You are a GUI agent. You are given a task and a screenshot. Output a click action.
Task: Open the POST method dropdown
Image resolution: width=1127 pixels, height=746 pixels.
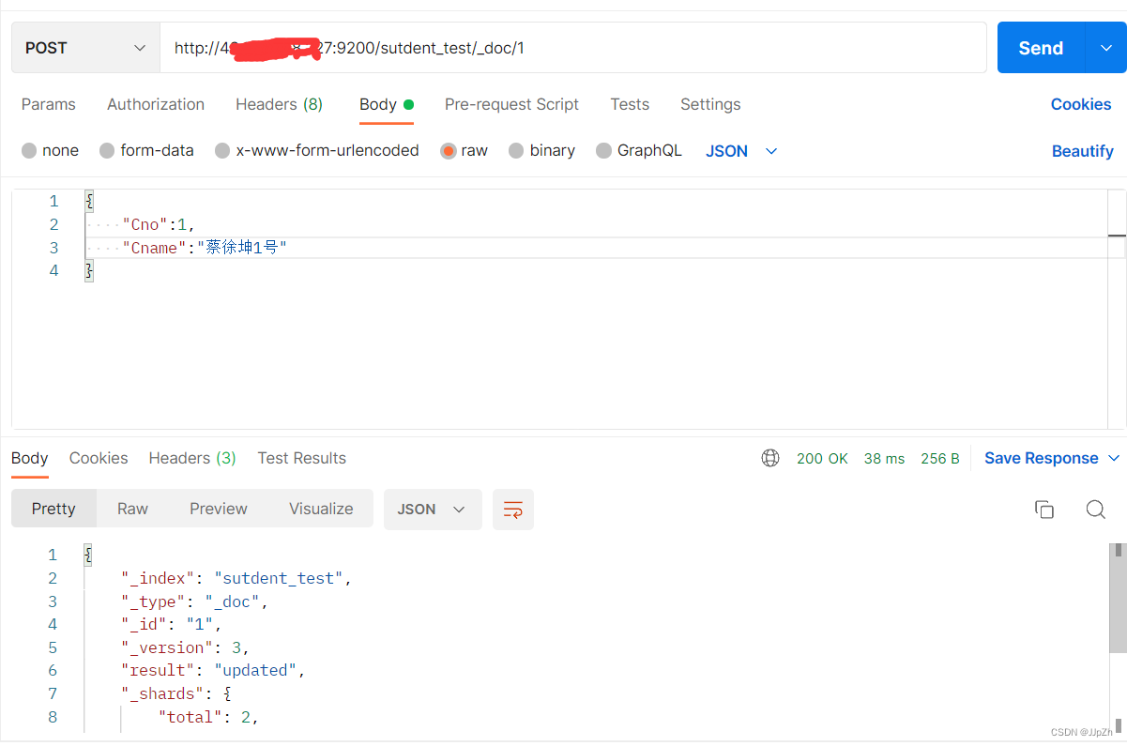coord(86,48)
